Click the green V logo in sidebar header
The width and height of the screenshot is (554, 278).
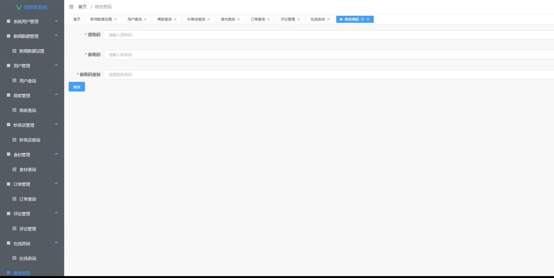click(19, 7)
